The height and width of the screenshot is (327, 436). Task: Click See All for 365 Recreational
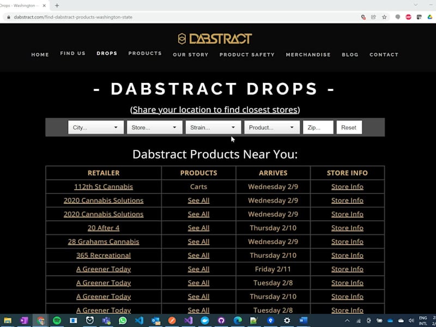(x=198, y=255)
